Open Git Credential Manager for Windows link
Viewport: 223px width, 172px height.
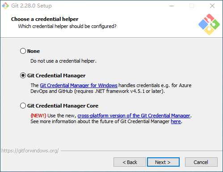point(79,85)
